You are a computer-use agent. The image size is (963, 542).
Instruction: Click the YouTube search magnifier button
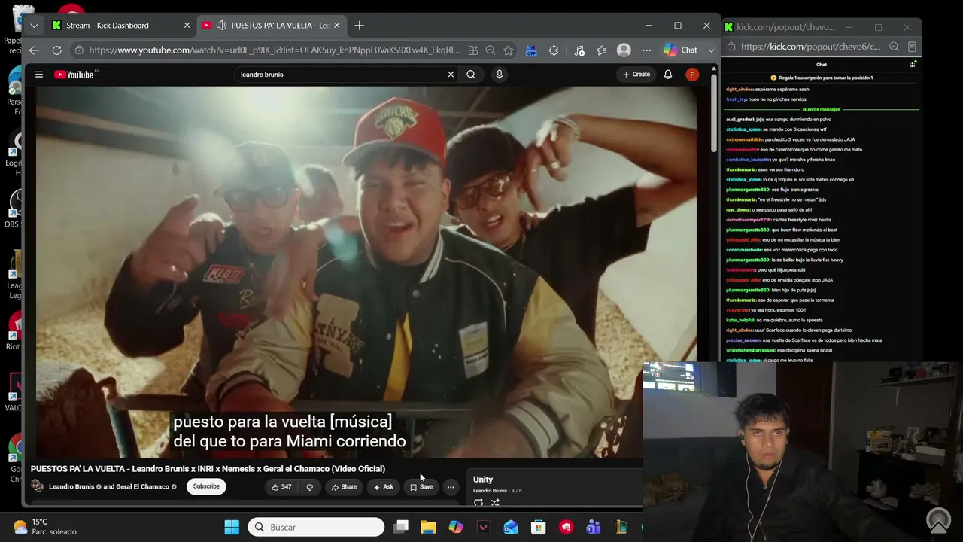pos(471,75)
